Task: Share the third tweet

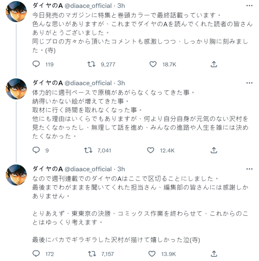Action: pos(214,254)
